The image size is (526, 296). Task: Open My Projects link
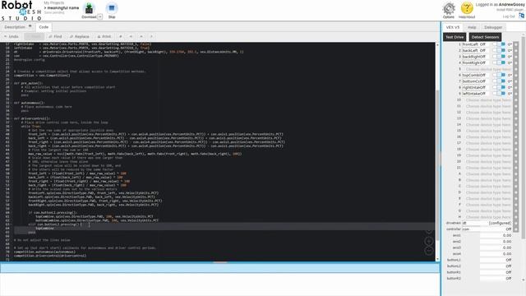53,2
